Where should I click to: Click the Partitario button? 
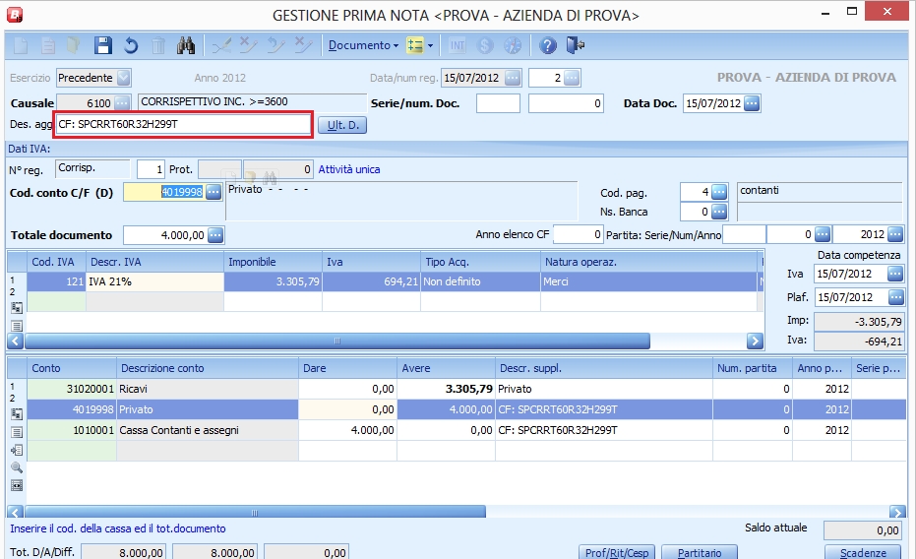(x=700, y=552)
